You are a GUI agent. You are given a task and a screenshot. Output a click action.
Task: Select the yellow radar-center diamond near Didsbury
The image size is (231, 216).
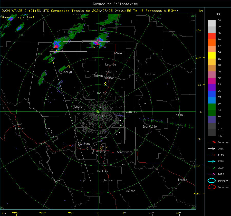tap(98, 112)
